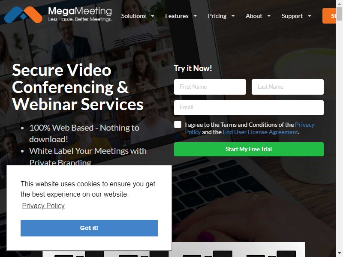343x257 pixels.
Task: Click the orange button in header
Action: (329, 16)
